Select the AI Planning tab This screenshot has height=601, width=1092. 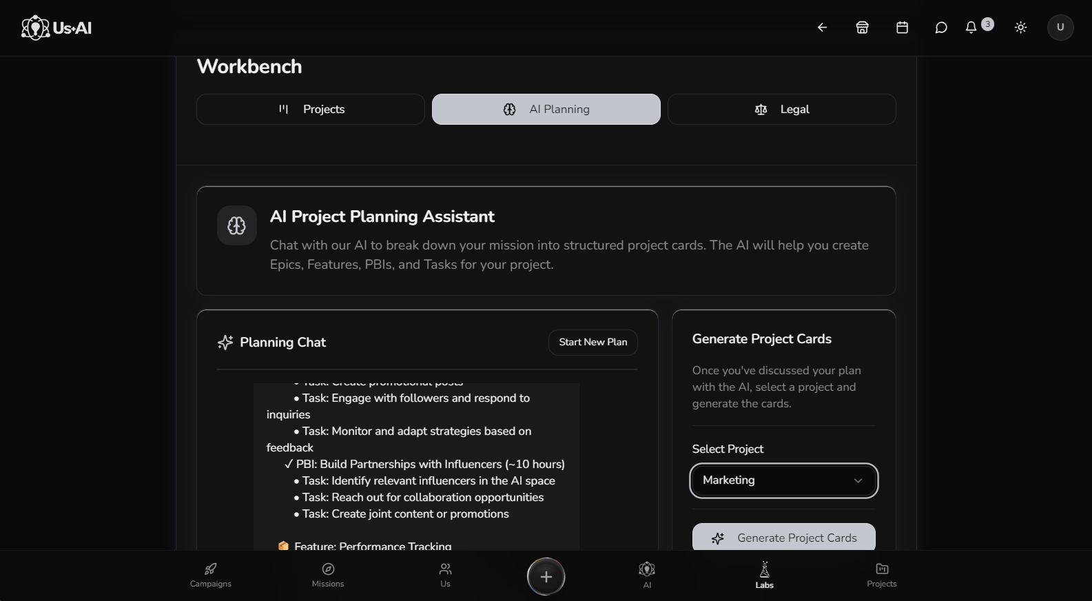546,110
